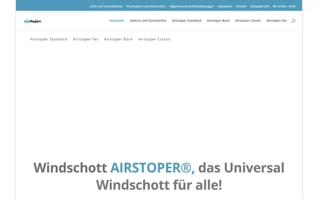Open the Rückgaberecht link
Viewport: 318px width, 199px height.
point(260,6)
